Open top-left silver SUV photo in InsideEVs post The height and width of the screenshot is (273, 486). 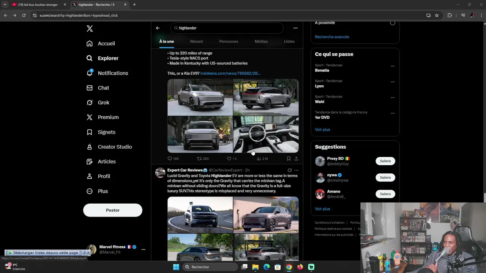[x=200, y=97]
